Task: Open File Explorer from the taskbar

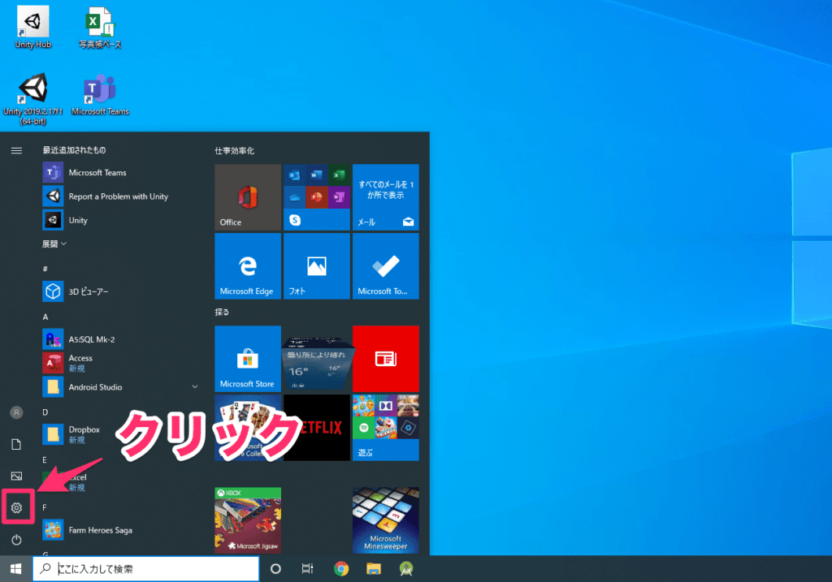Action: click(374, 569)
